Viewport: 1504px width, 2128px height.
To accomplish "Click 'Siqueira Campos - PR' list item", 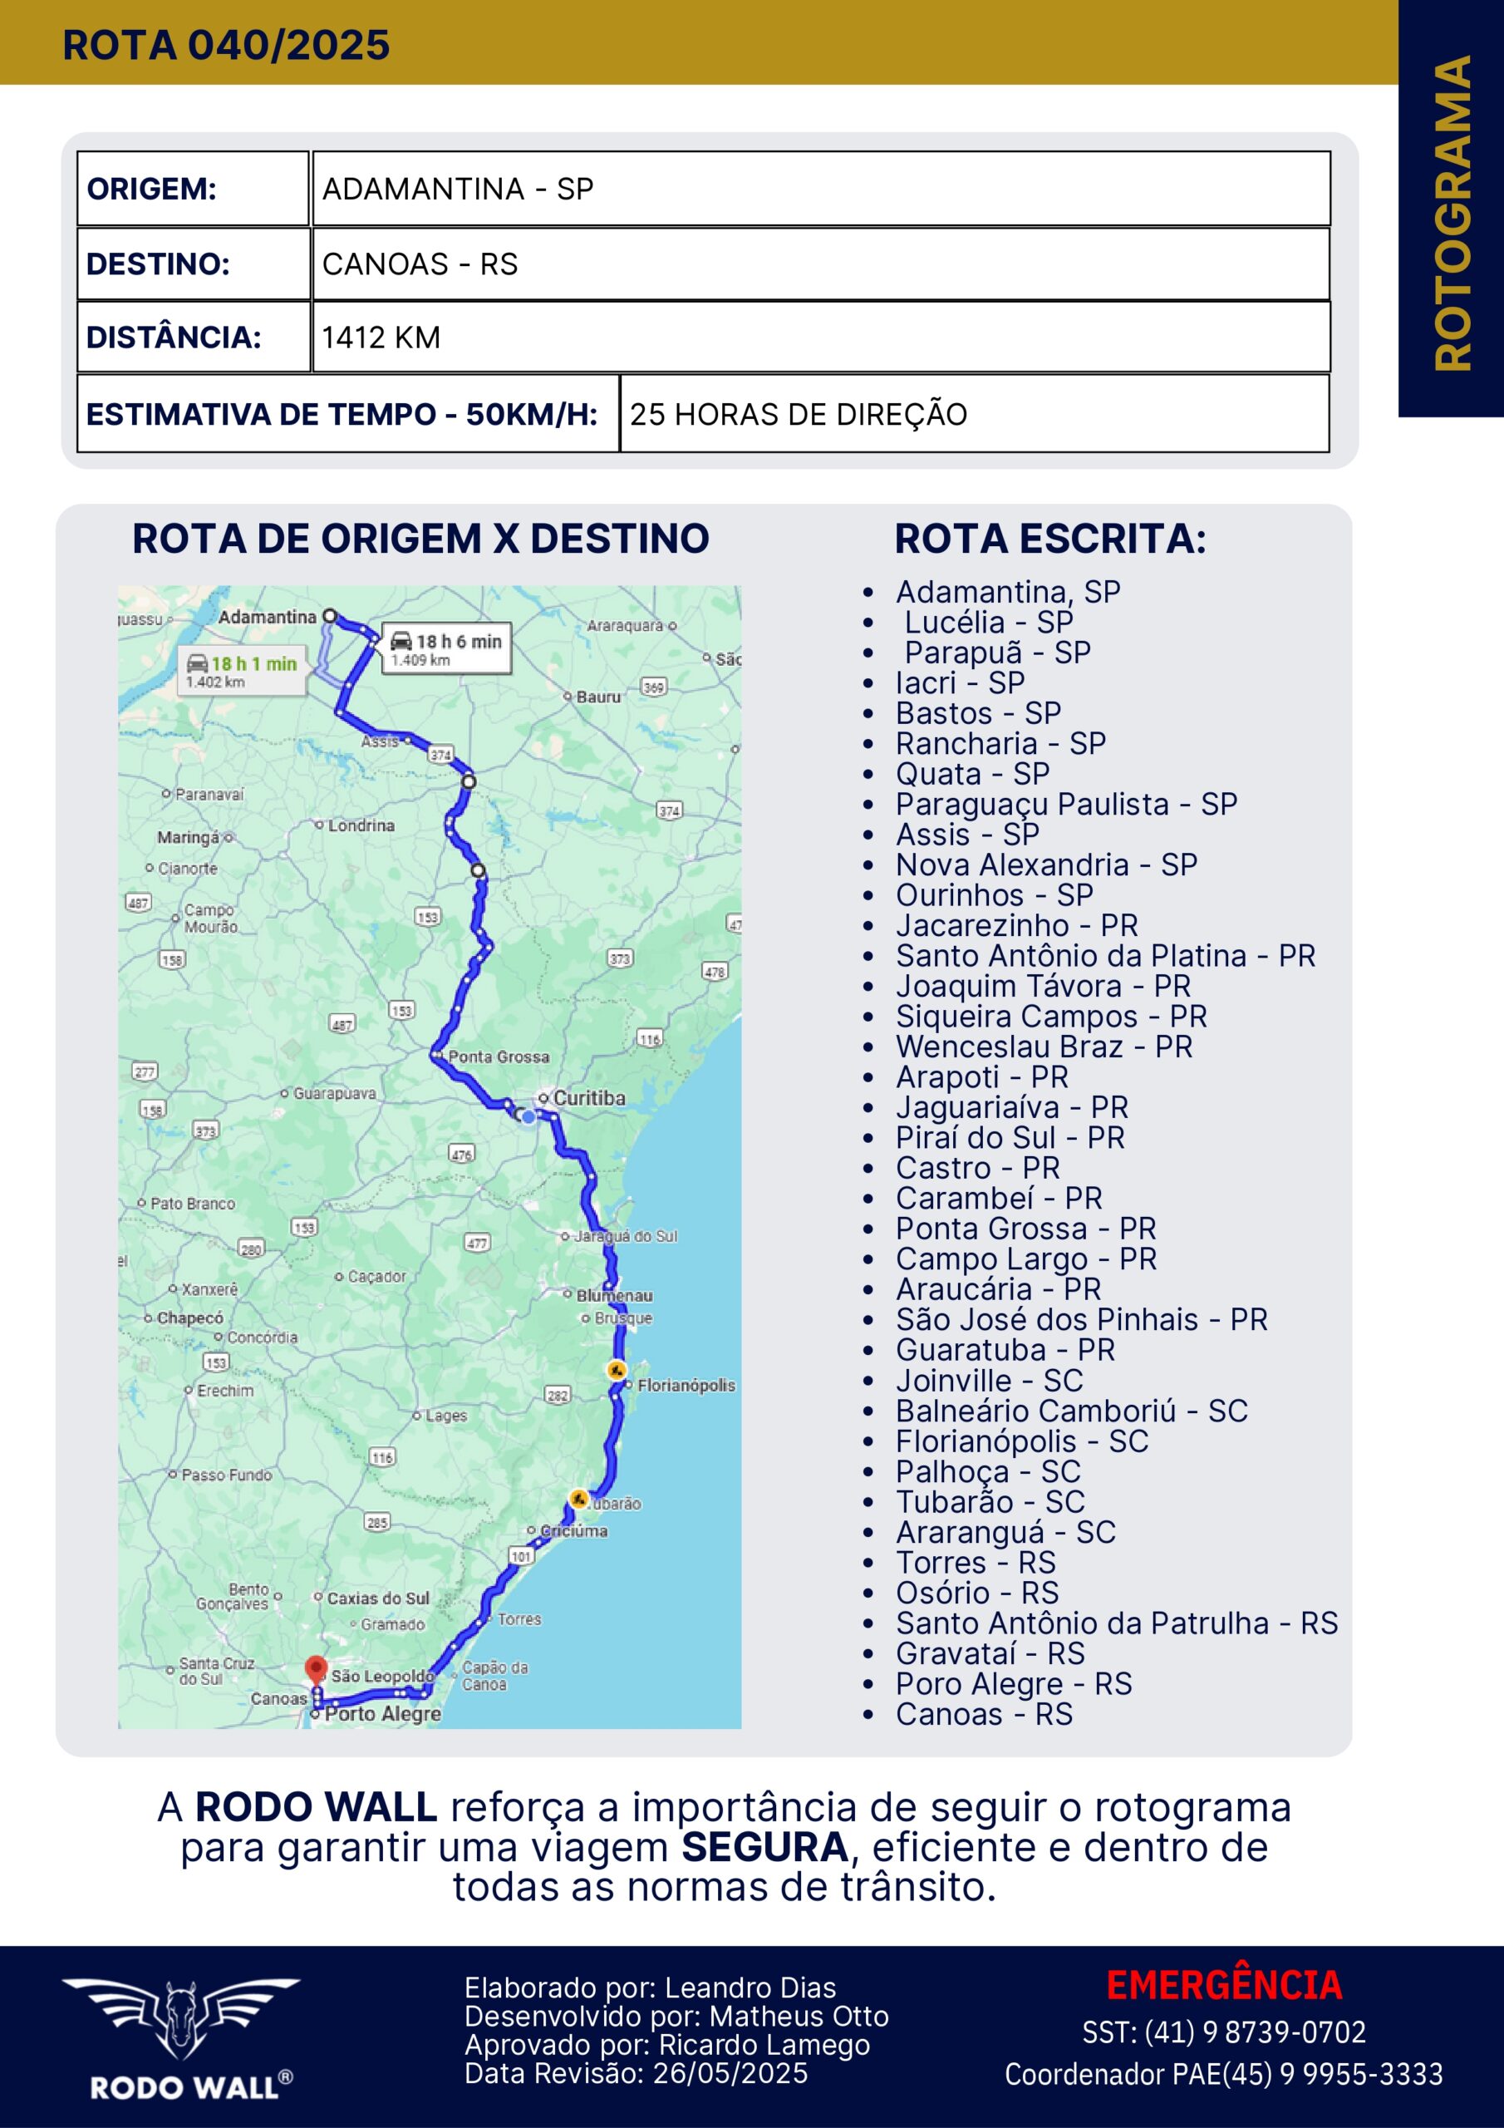I will [1052, 1017].
